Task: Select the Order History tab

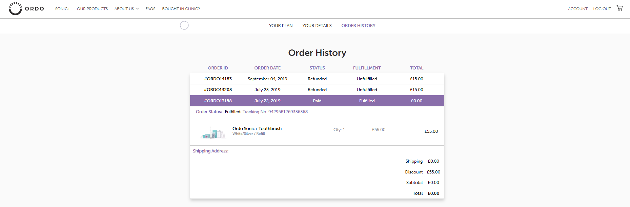Action: [358, 26]
